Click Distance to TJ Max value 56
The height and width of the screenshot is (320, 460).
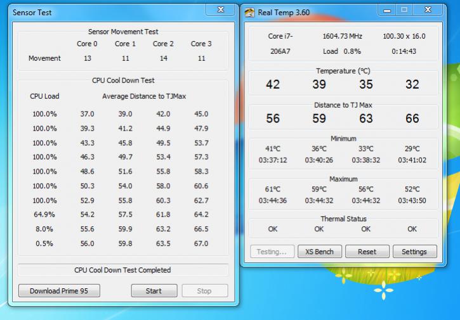[x=273, y=118]
